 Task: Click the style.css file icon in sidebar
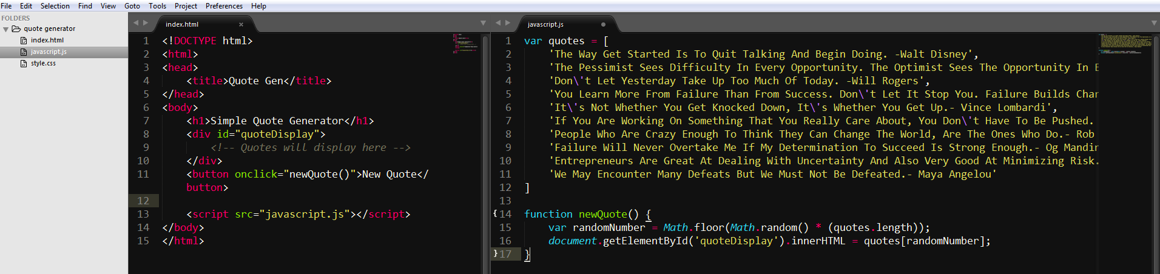tap(24, 63)
